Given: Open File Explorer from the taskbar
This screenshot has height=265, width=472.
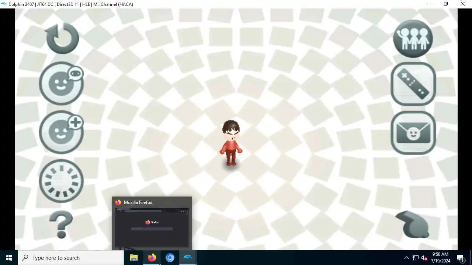Looking at the screenshot, I should [x=133, y=258].
